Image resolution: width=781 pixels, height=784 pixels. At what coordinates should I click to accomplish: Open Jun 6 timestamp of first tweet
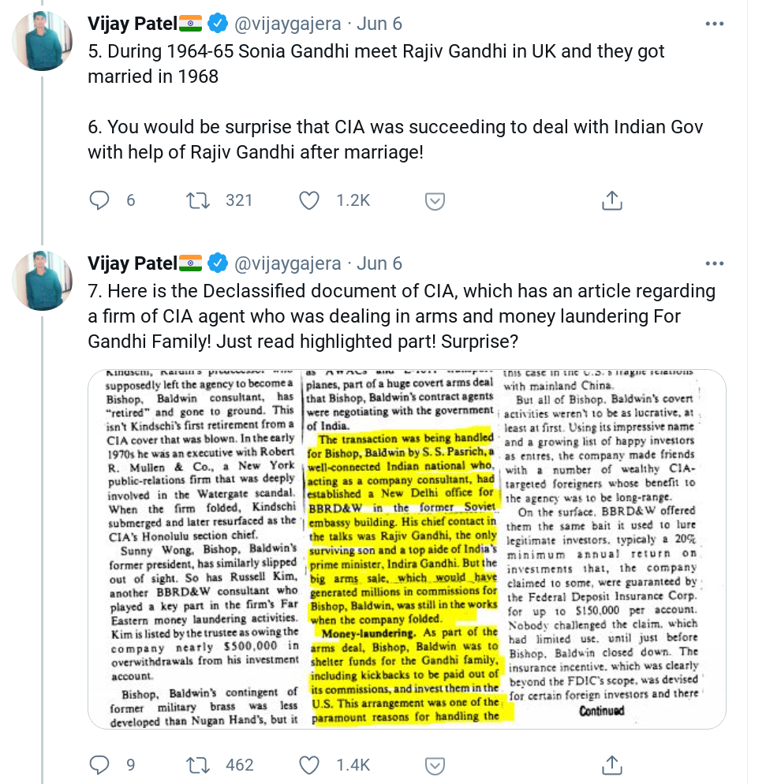point(379,24)
